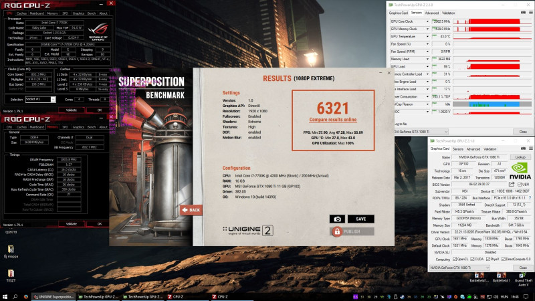Screen dimensions: 535x301
Task: Open Graphics Card tab in GPU-Z Sensors window
Action: coord(398,13)
